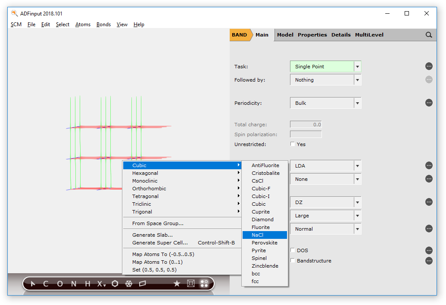
Task: Select the Carbon atom tool
Action: point(46,284)
